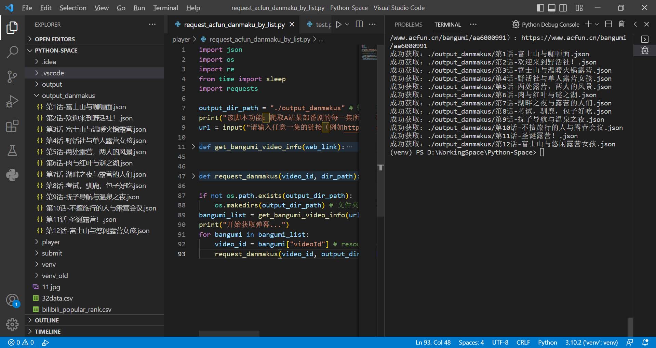
Task: Toggle secondary side bar layout button
Action: click(x=563, y=8)
